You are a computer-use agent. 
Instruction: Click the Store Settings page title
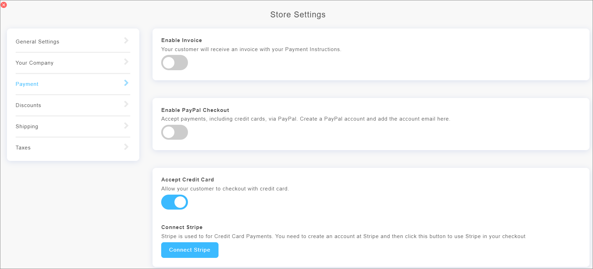tap(298, 15)
